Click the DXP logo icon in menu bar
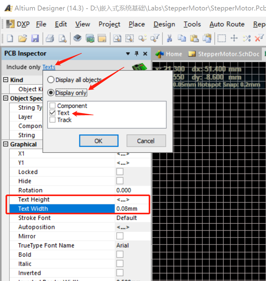The width and height of the screenshot is (266, 281). coord(10,24)
